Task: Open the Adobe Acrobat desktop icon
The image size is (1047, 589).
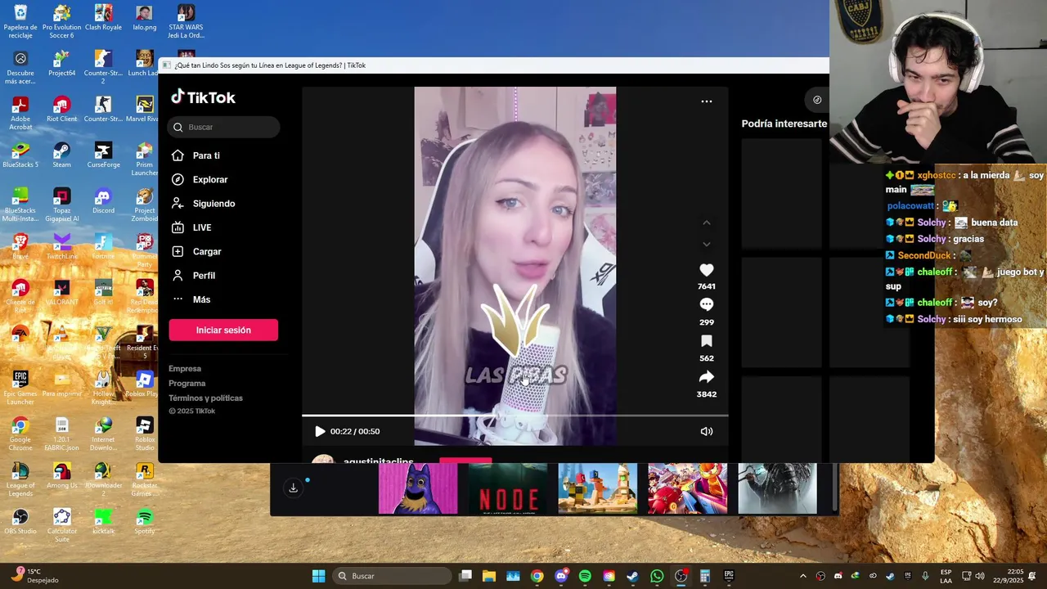Action: coord(20,114)
